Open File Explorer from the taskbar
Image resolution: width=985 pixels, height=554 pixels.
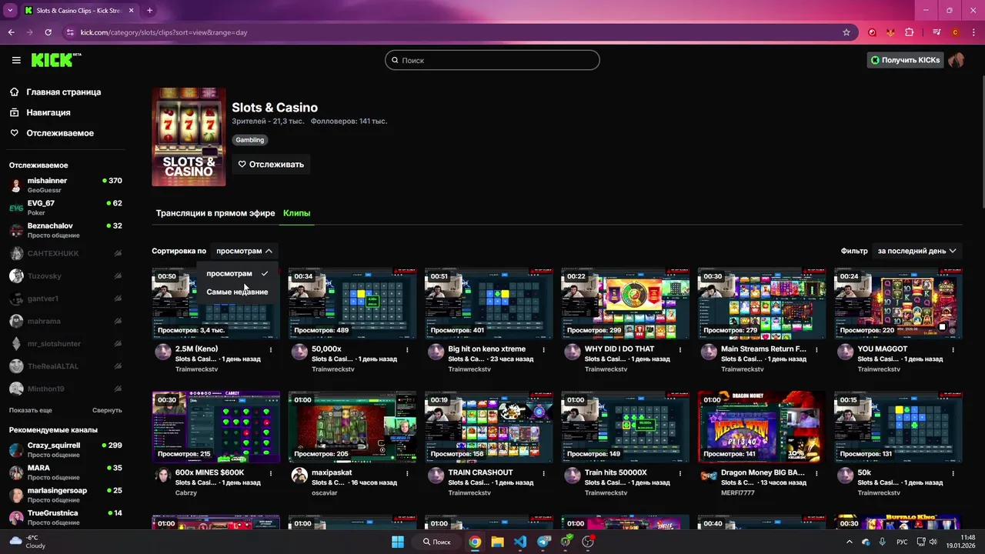tap(497, 542)
